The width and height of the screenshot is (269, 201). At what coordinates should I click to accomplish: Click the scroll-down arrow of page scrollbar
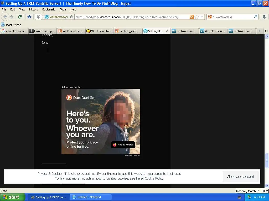click(267, 186)
